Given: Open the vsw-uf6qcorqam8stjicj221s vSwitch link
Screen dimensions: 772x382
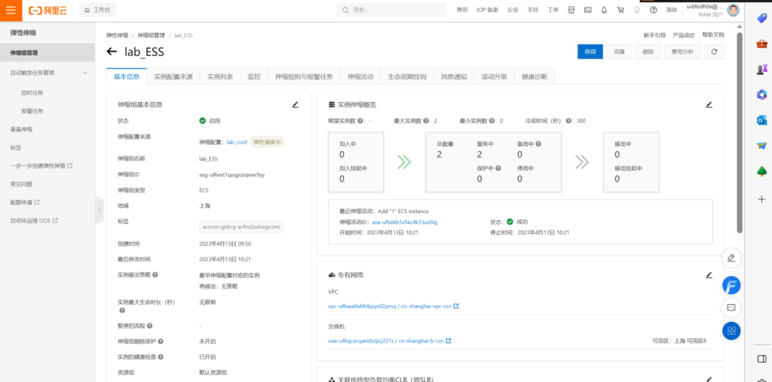Looking at the screenshot, I should point(386,340).
